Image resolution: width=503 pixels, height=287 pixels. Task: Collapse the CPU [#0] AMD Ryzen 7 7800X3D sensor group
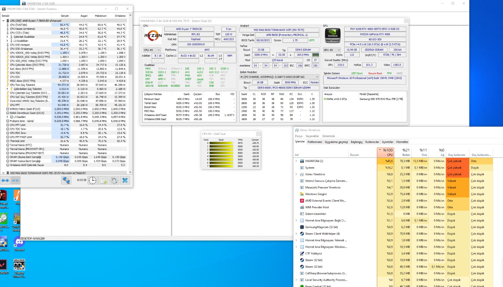3,21
